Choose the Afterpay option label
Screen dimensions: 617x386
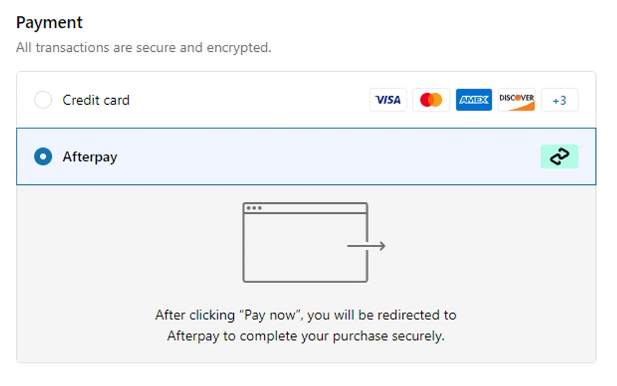tap(89, 157)
